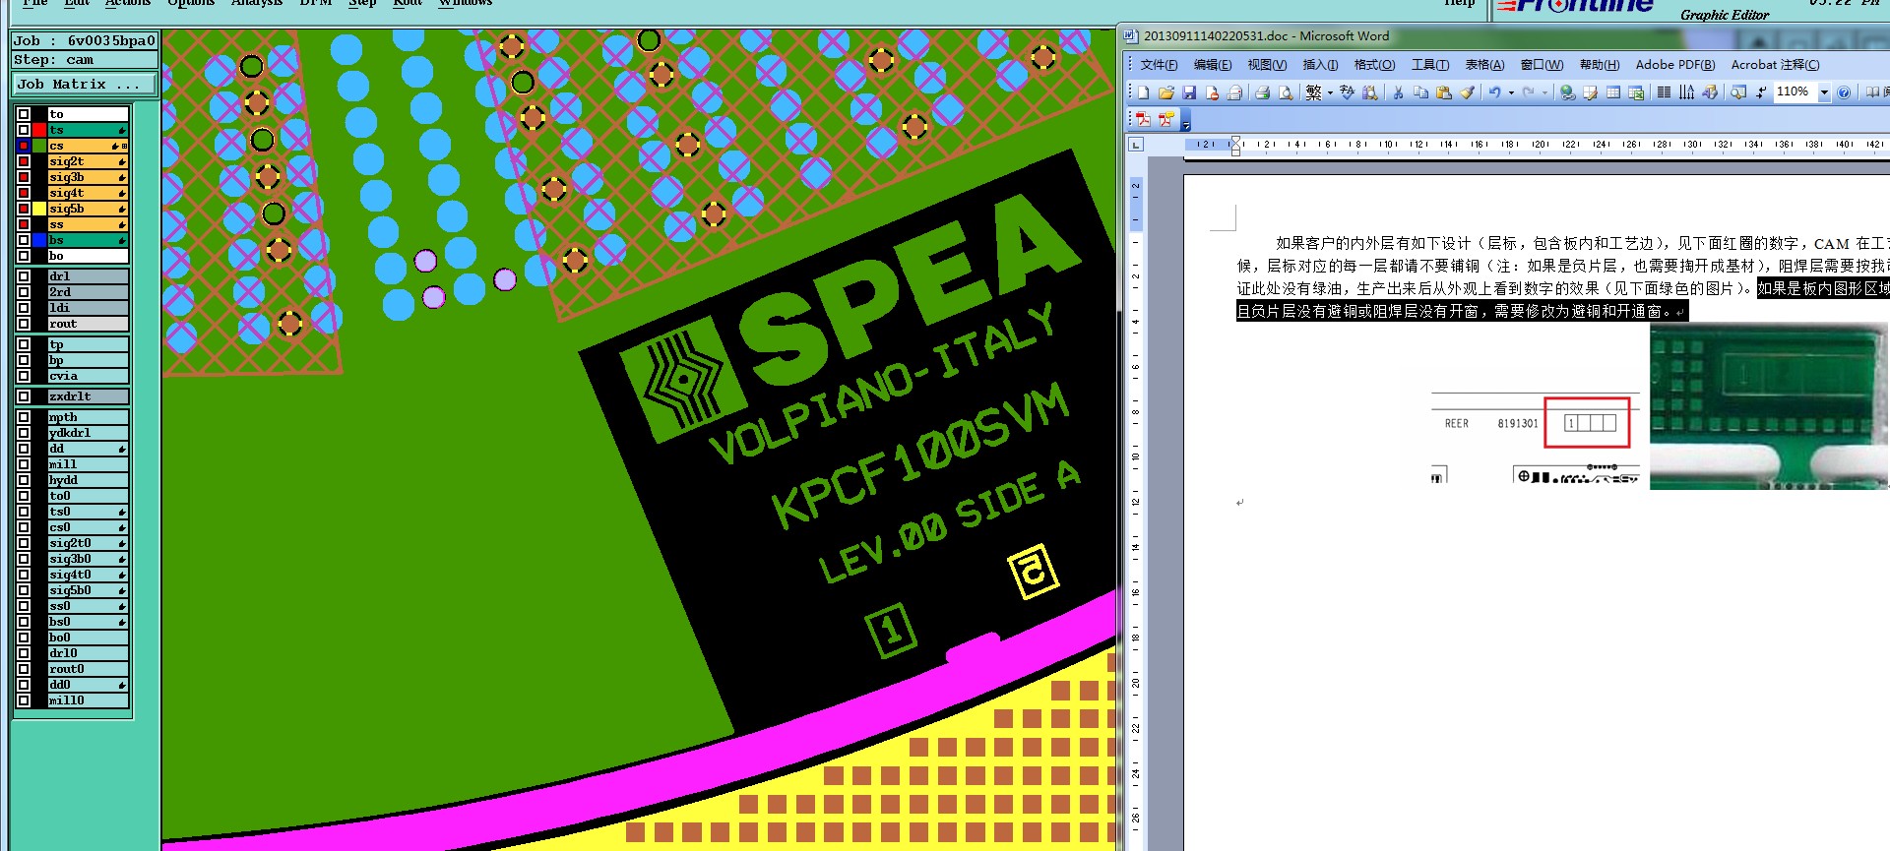Insert a hyperlink using the globe icon
The height and width of the screenshot is (851, 1890).
click(x=1567, y=92)
